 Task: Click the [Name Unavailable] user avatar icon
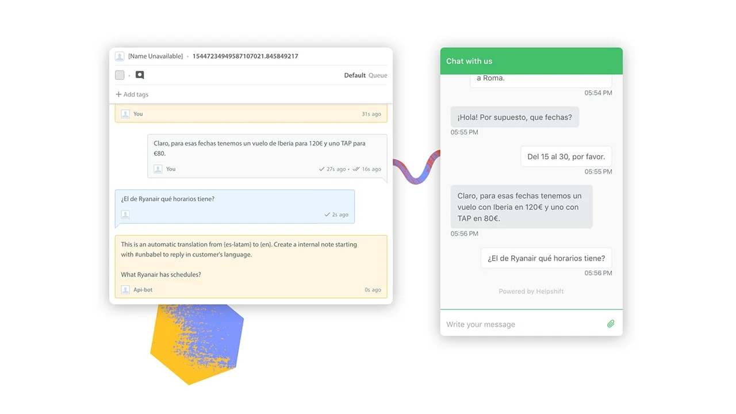pos(120,56)
